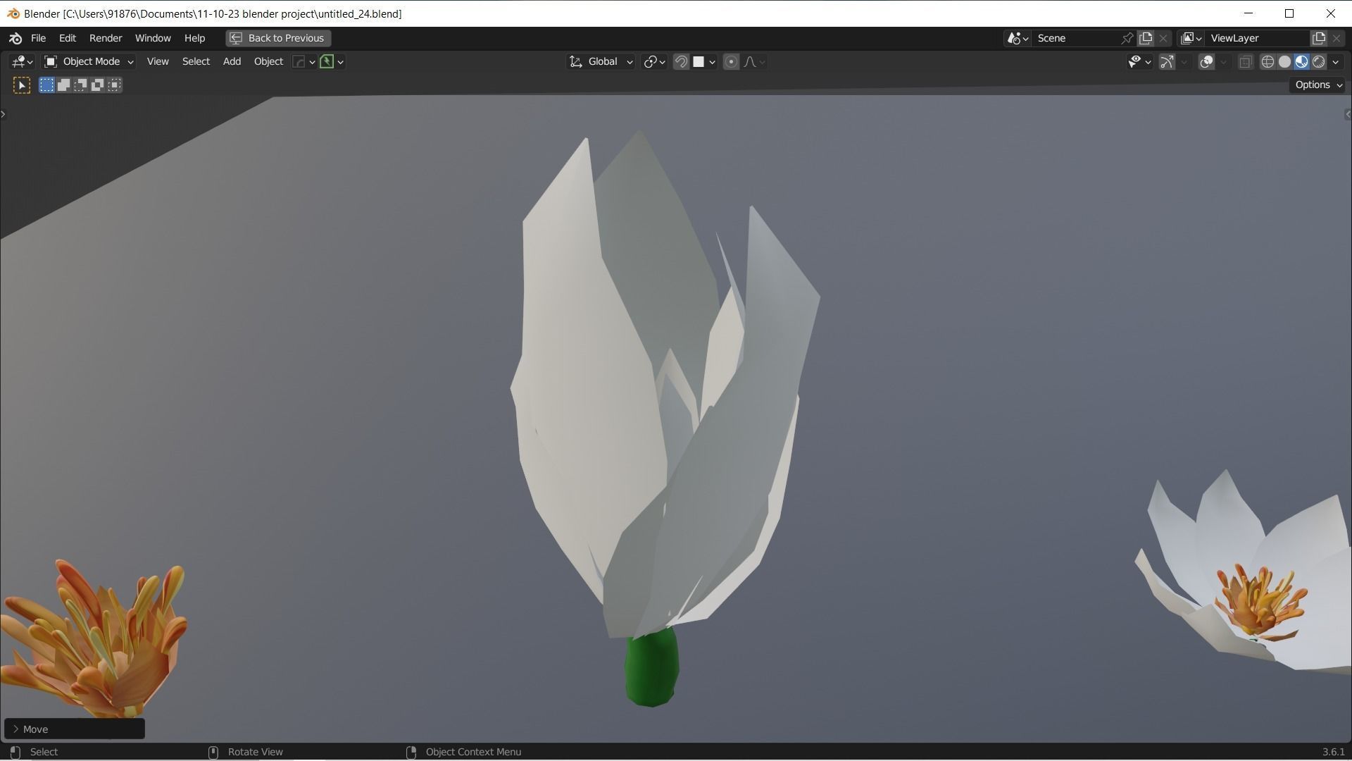Image resolution: width=1352 pixels, height=761 pixels.
Task: Open object type visibility dropdown
Action: point(1139,62)
